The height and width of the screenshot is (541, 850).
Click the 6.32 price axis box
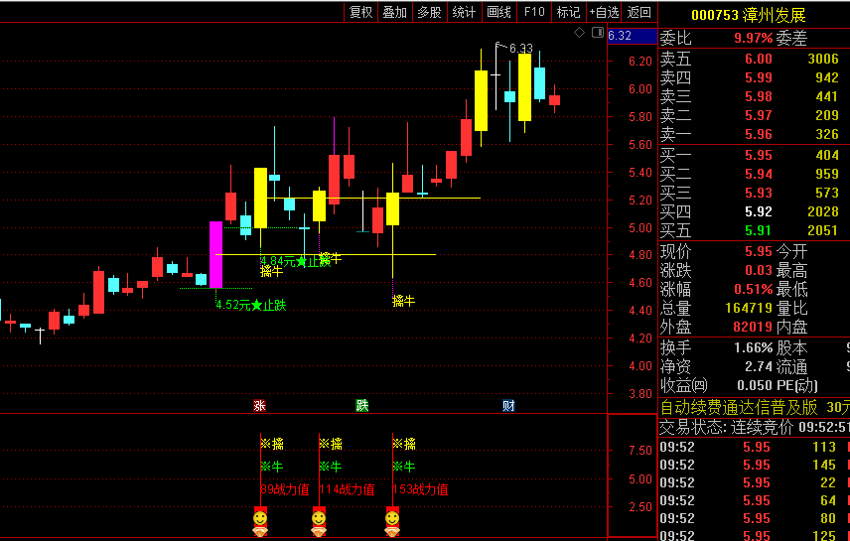point(633,36)
